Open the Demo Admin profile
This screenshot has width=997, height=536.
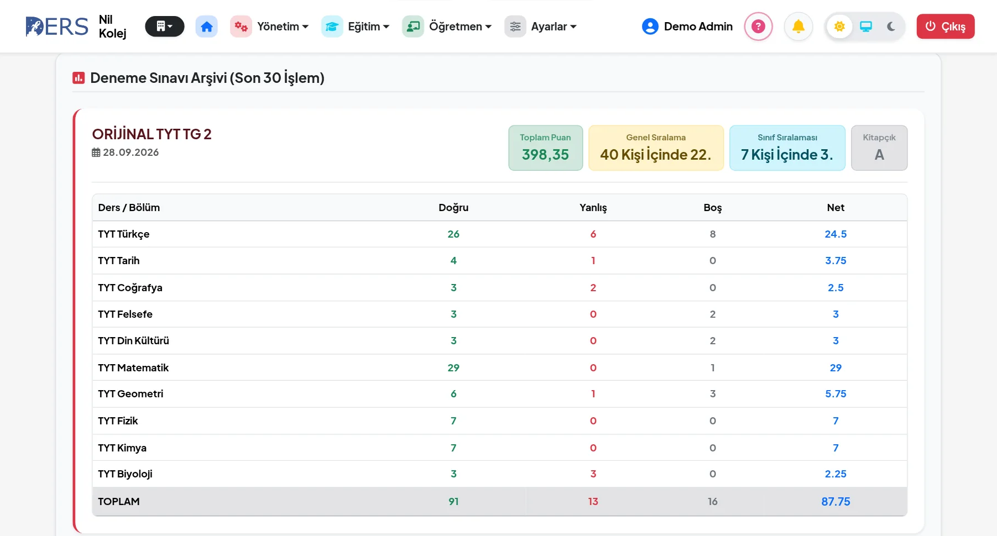tap(687, 27)
